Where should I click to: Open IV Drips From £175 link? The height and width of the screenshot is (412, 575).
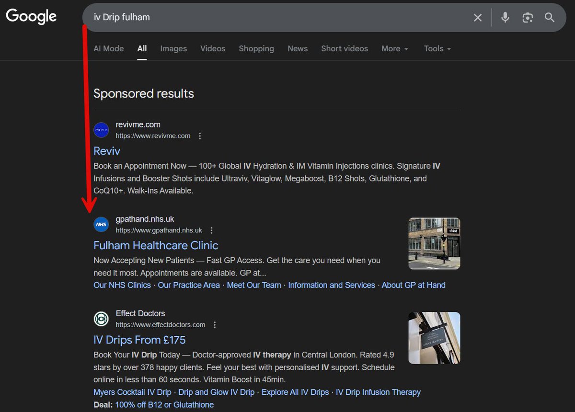[139, 340]
